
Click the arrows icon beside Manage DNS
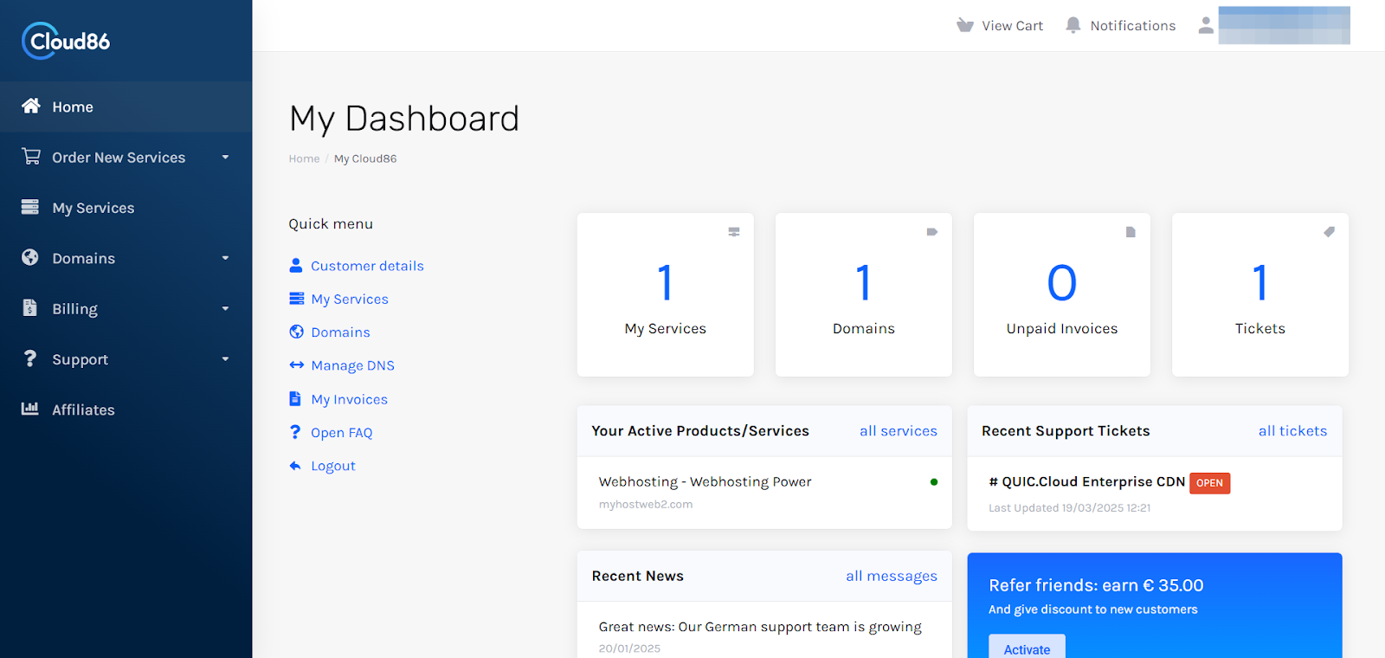(296, 365)
